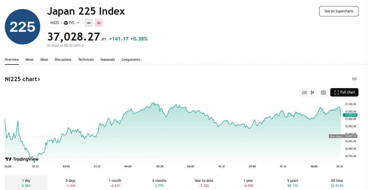The width and height of the screenshot is (368, 190).
Task: Click the embed code icon beside the chart
Action: 354,79
